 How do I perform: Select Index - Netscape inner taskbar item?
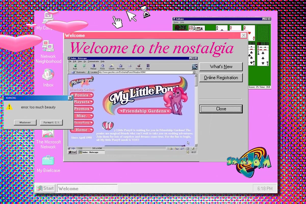click(x=91, y=152)
